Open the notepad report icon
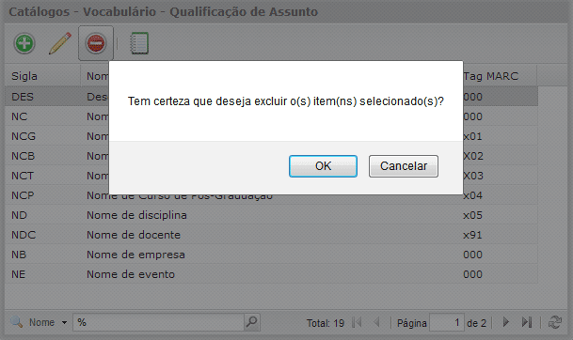573x340 pixels. coord(139,43)
